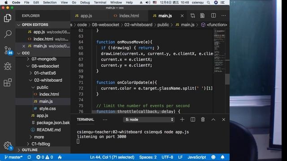Change indentation via Spaces: 2
287x161 pixels.
(x=148, y=157)
